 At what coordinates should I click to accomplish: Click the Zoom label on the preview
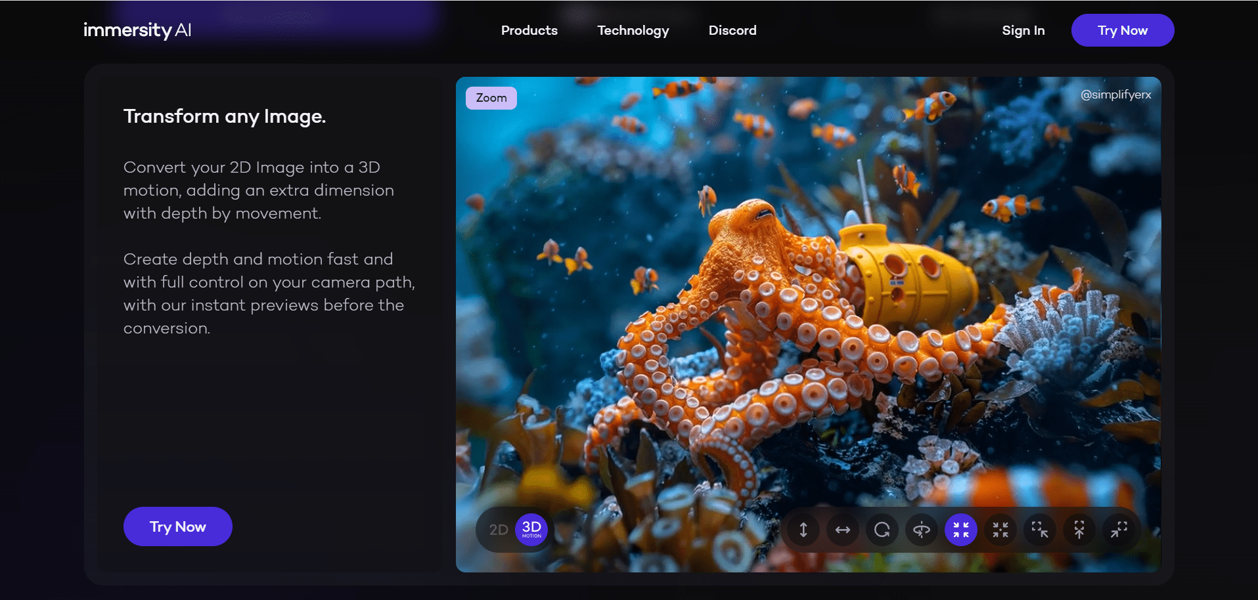click(x=491, y=97)
